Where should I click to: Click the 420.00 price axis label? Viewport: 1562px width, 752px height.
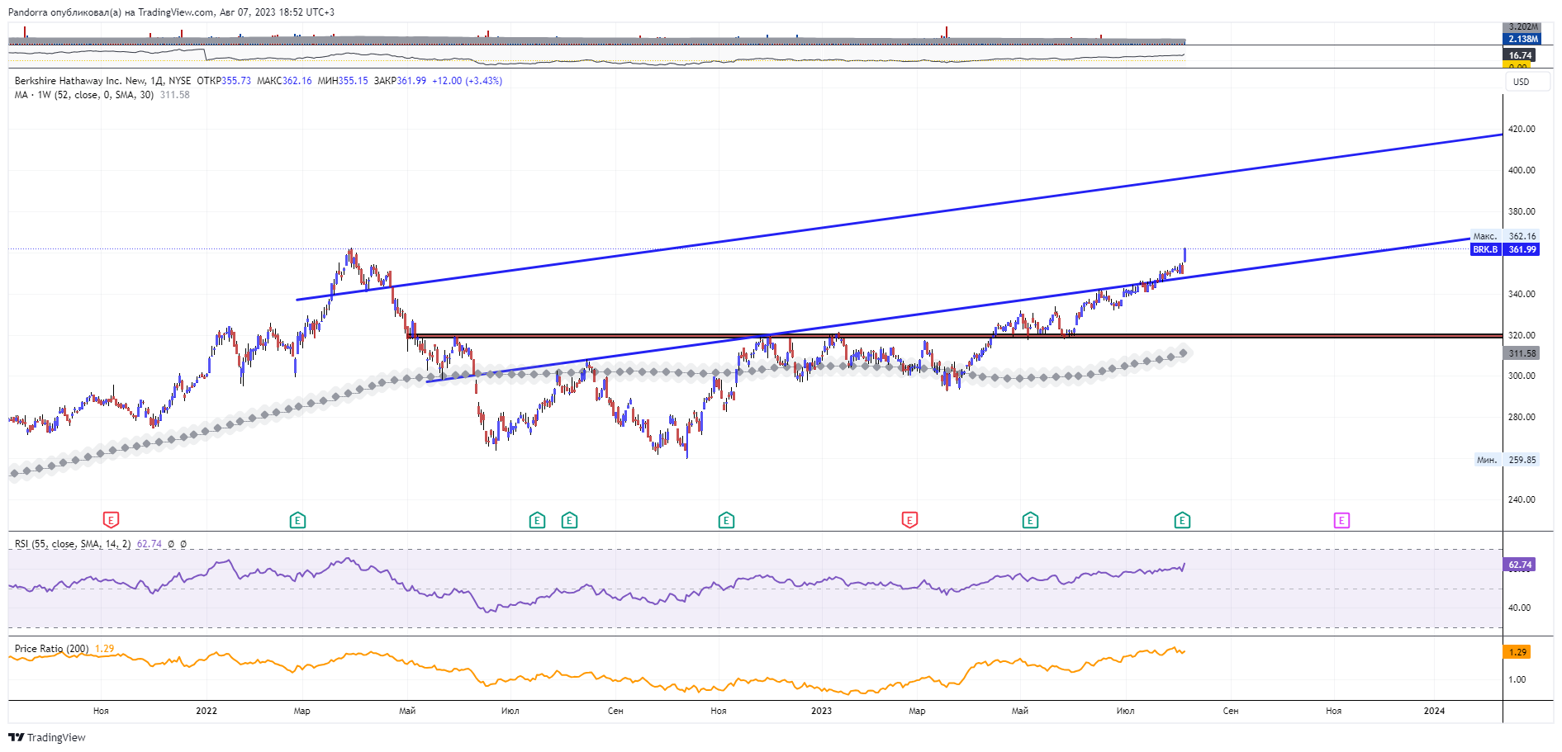pyautogui.click(x=1522, y=129)
